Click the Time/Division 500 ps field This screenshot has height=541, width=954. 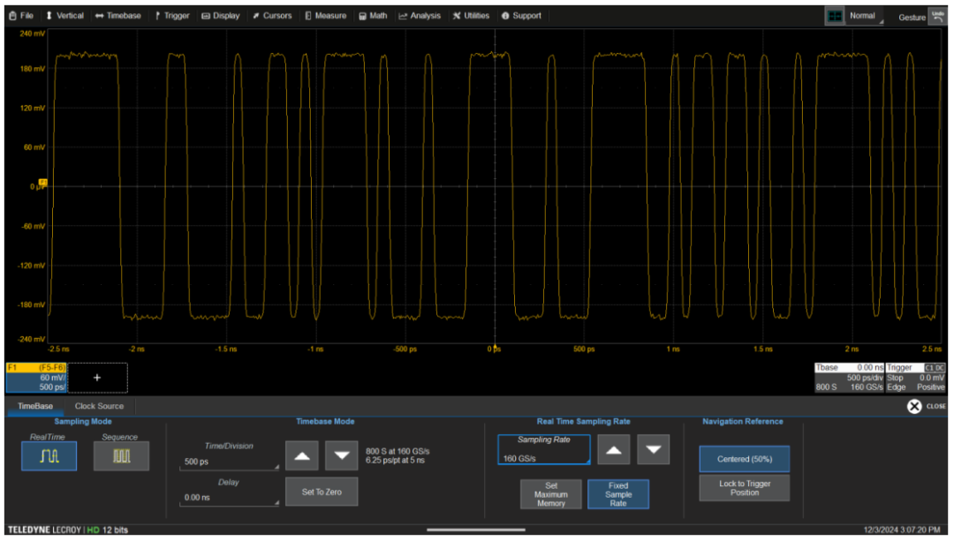coord(230,462)
